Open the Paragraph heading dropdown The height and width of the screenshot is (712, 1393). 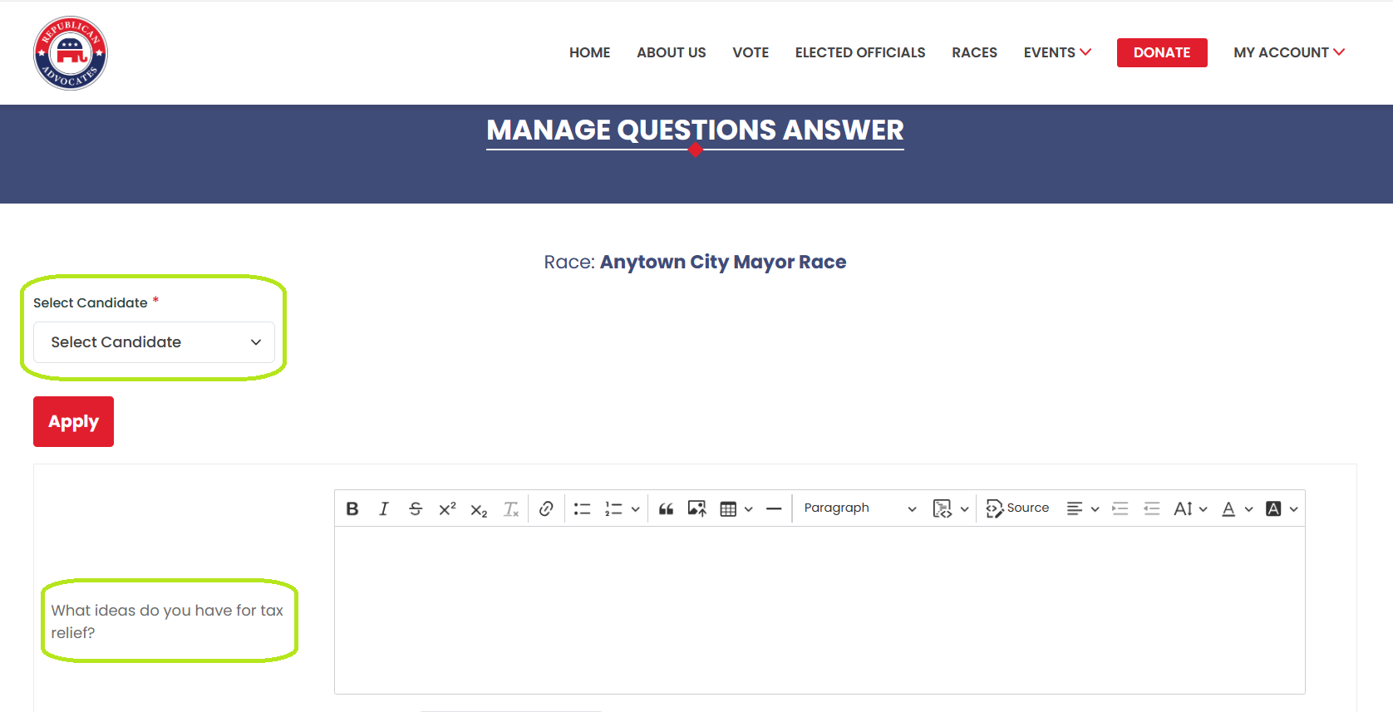(x=859, y=508)
